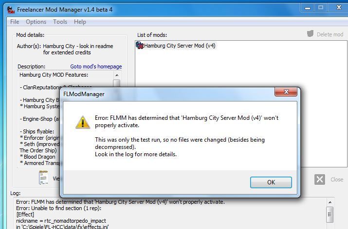Close the FLModManager error dialog
This screenshot has width=348, height=229.
point(286,92)
